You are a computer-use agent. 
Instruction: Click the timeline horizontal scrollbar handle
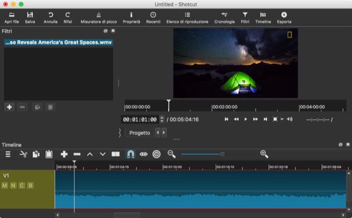pyautogui.click(x=127, y=215)
